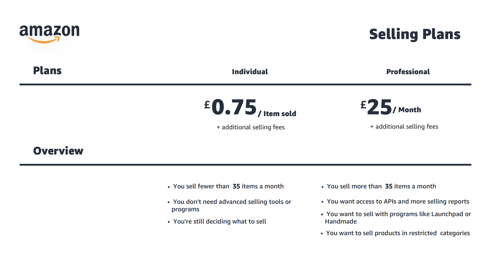This screenshot has height=260, width=500.
Task: Choose the Individual plan column header
Action: (250, 72)
